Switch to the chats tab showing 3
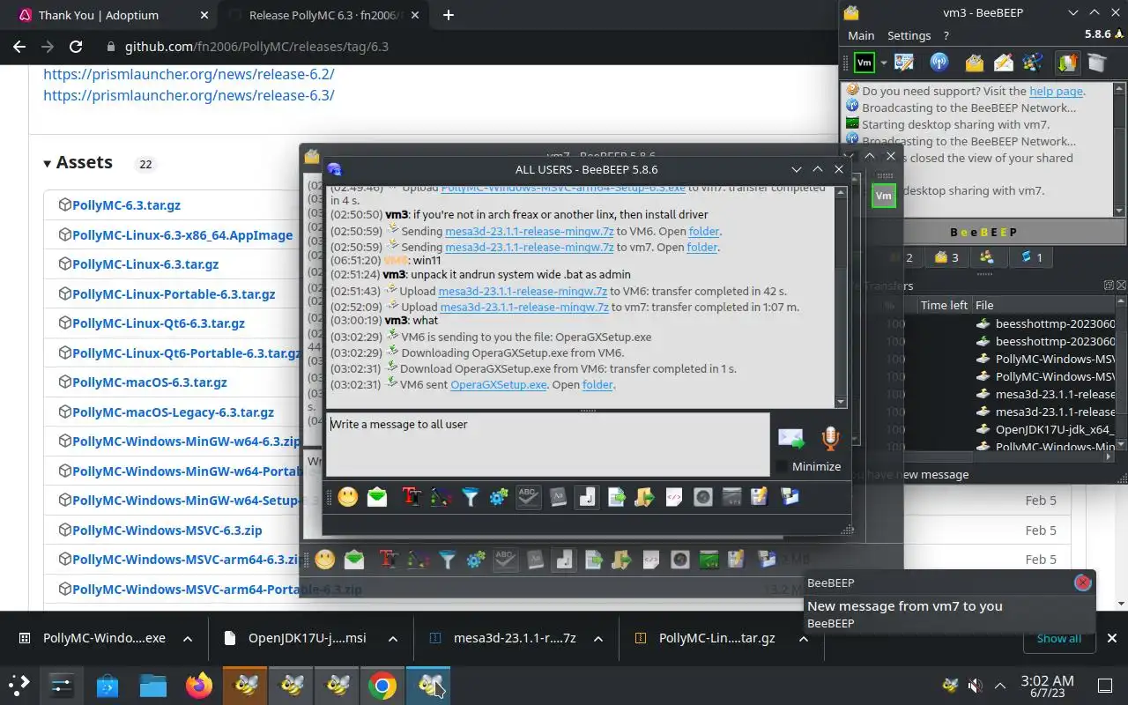Image resolution: width=1128 pixels, height=705 pixels. point(946,257)
